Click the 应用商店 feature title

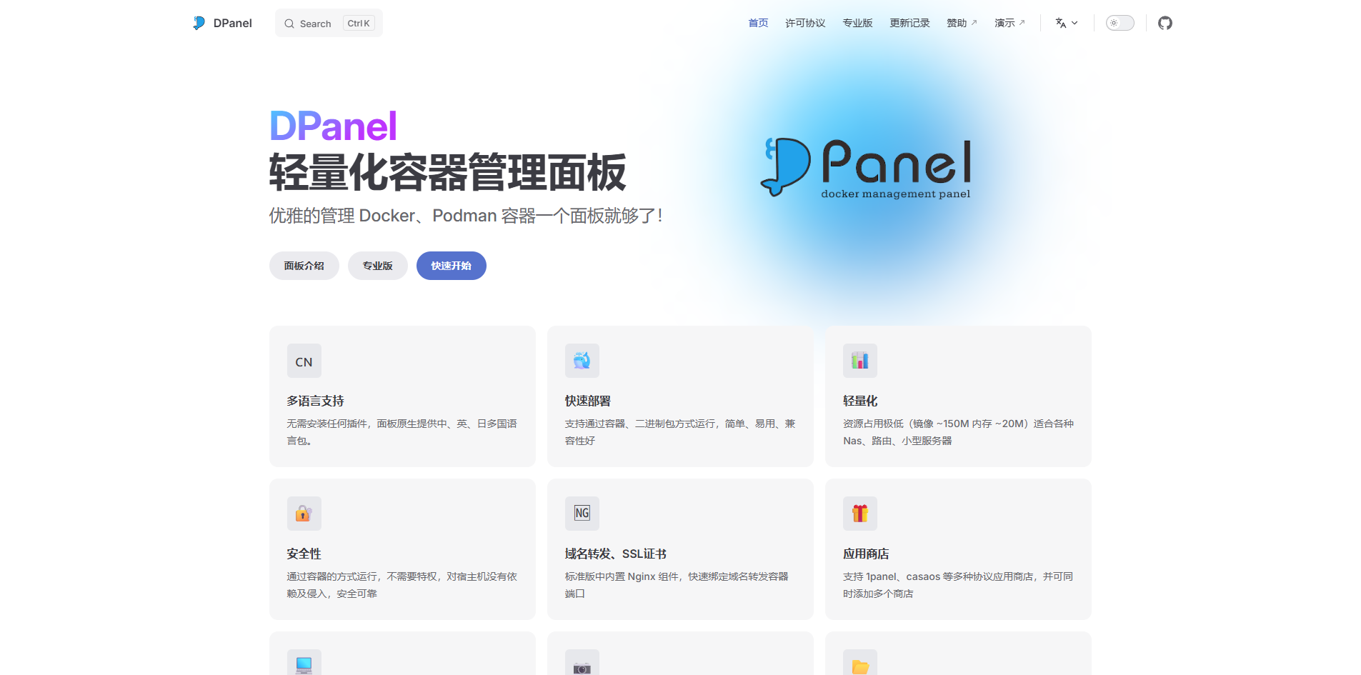tap(866, 554)
